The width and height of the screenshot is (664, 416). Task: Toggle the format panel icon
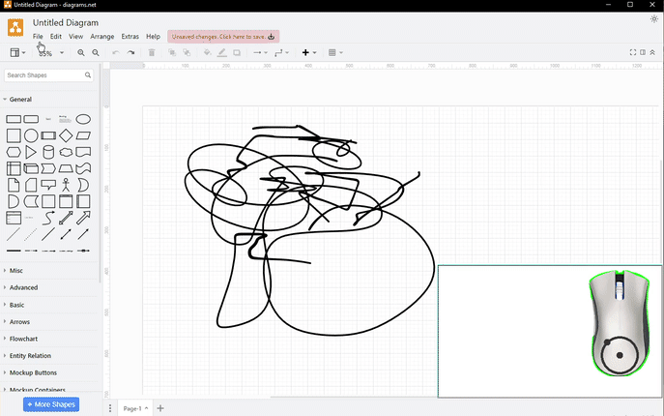(x=643, y=52)
